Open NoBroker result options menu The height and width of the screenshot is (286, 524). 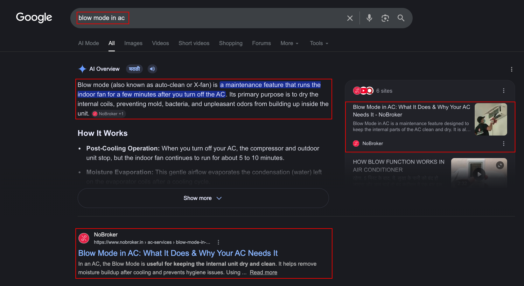coord(218,242)
